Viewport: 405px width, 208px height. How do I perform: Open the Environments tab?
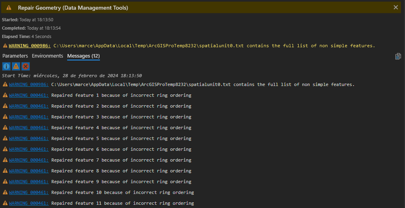[x=47, y=56]
